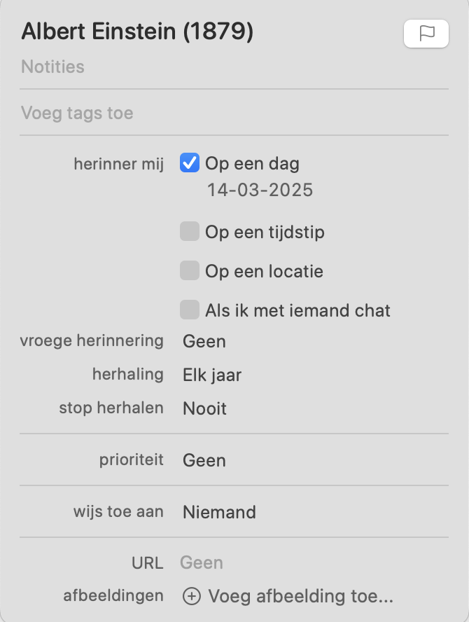This screenshot has height=622, width=469.
Task: Enable the 'Op een tijdstip' checkbox
Action: pyautogui.click(x=190, y=231)
